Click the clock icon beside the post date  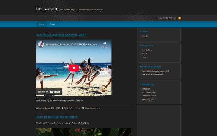(37, 108)
